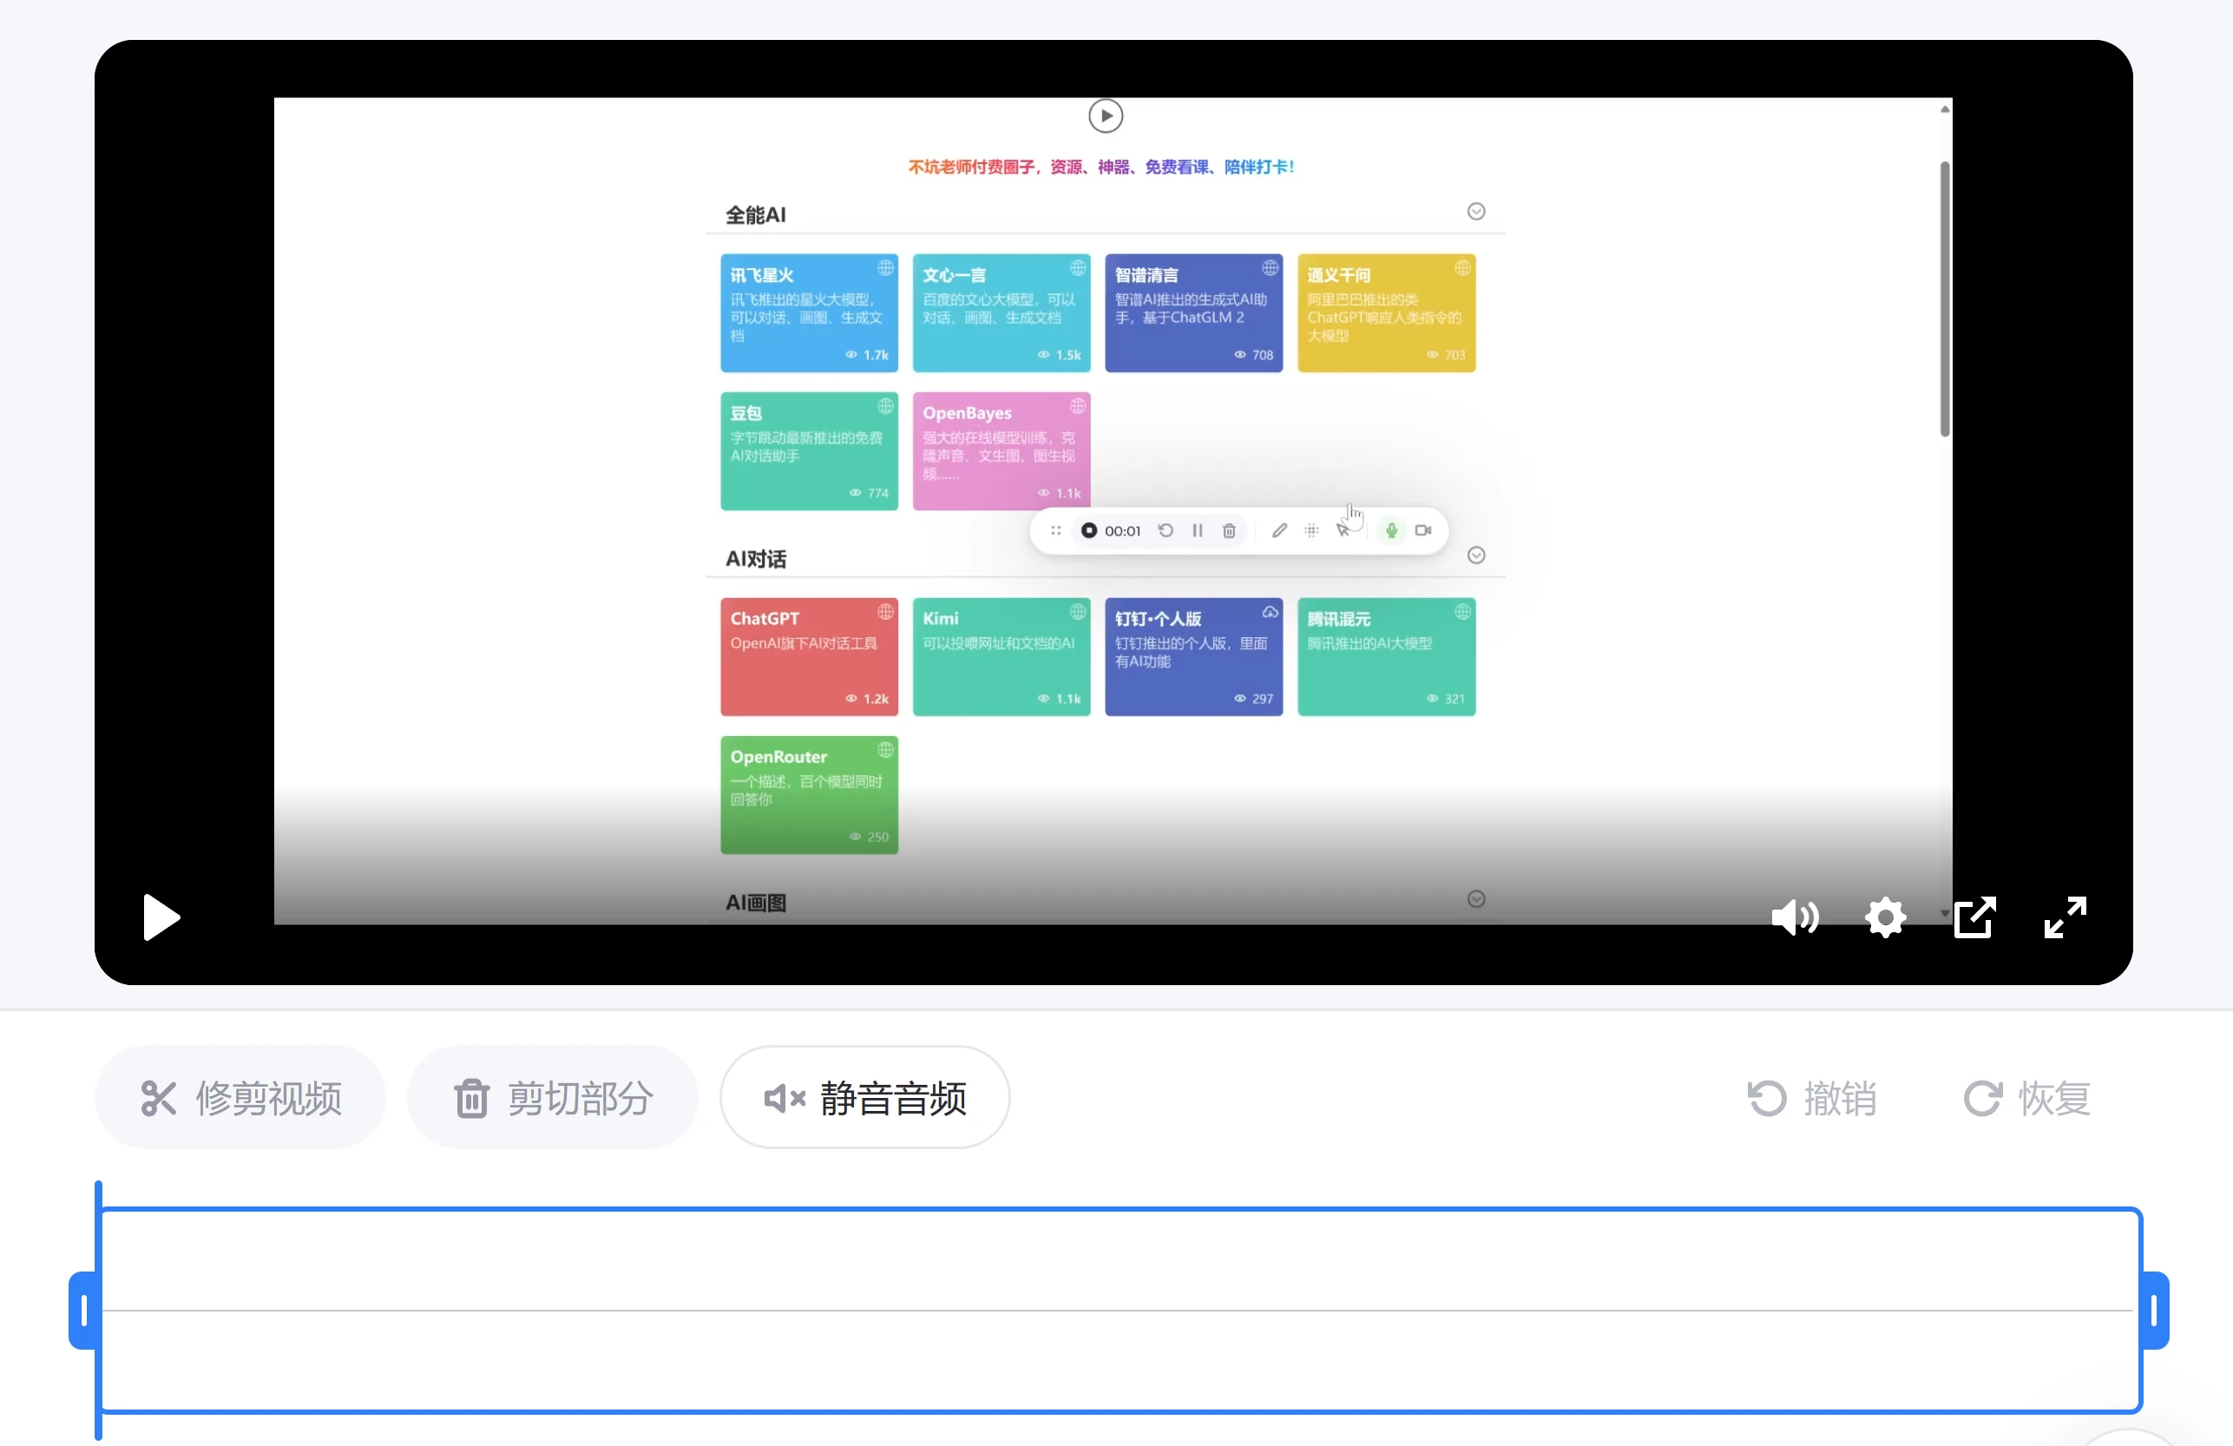The height and width of the screenshot is (1446, 2233).
Task: Open the 智谱清言 card
Action: tap(1193, 313)
